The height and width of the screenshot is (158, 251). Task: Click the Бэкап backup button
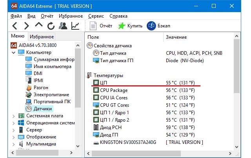point(158,26)
